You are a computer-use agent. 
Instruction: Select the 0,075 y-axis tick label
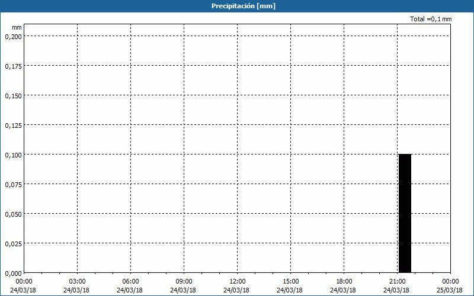(x=13, y=184)
